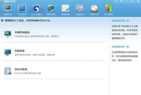This screenshot has height=95, width=141.
Task: Open the title bar dropdown menu button
Action: 121,1
